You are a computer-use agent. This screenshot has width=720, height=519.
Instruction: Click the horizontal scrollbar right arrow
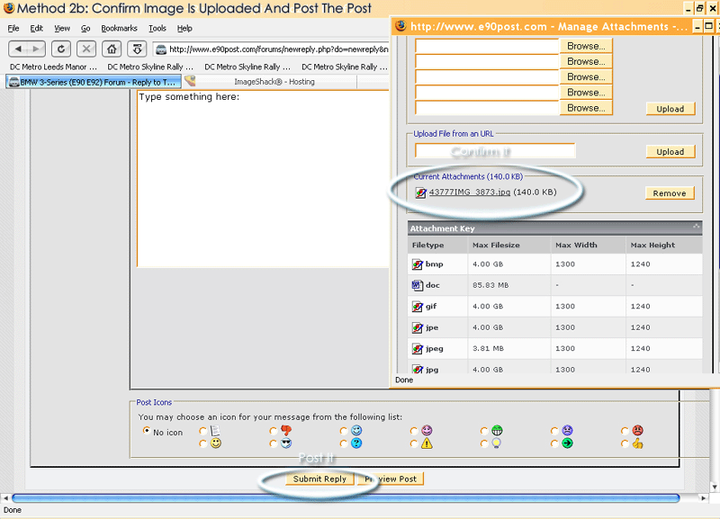pyautogui.click(x=703, y=498)
